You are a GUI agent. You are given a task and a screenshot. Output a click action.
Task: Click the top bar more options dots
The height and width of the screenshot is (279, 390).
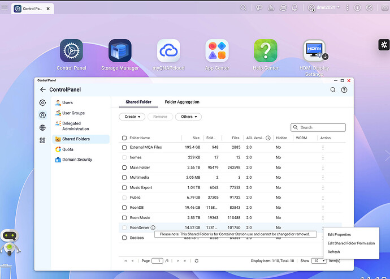click(347, 8)
